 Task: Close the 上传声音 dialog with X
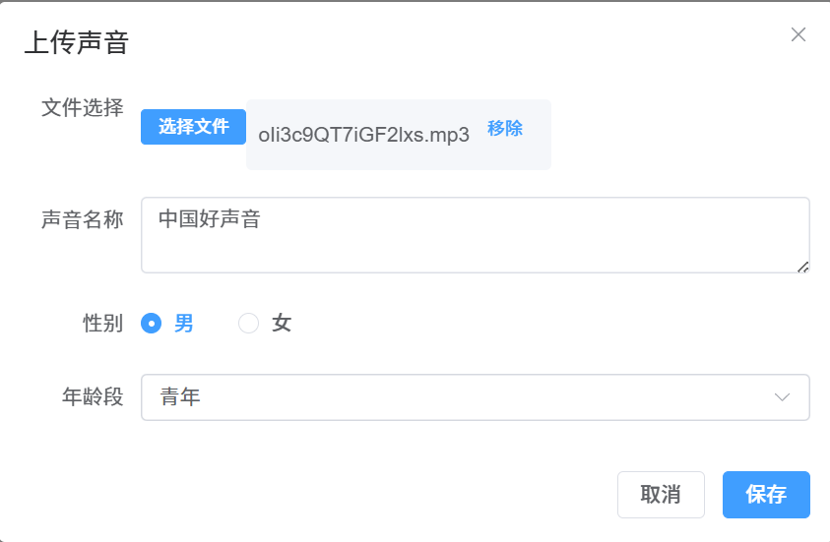[798, 34]
